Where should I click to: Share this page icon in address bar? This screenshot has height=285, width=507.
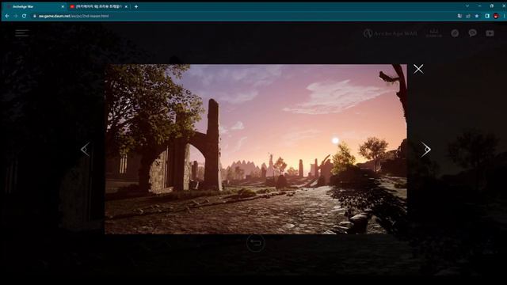(x=468, y=16)
